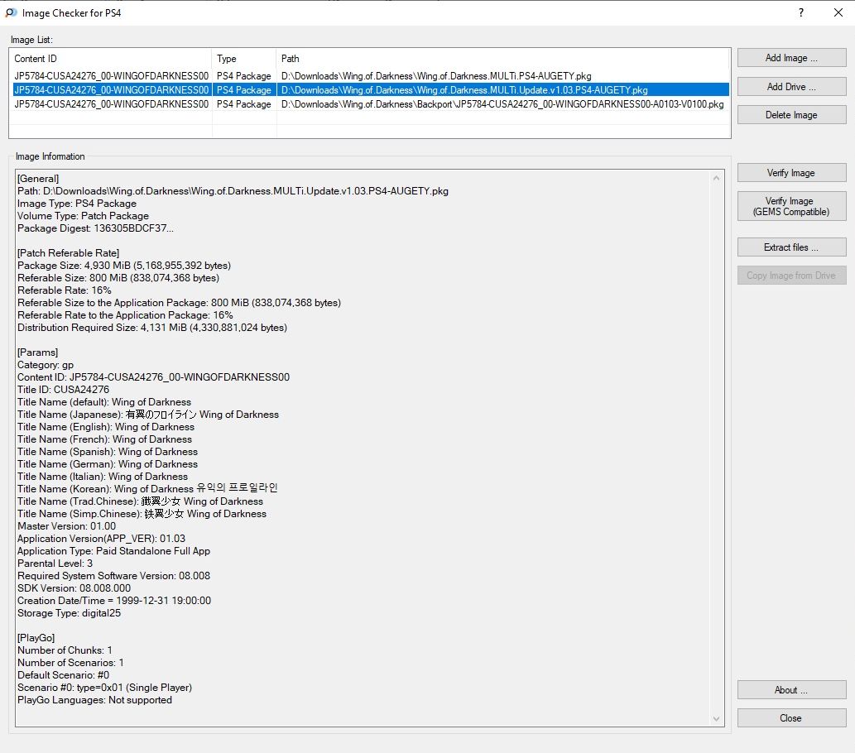855x753 pixels.
Task: Click the Application Type: Paid Standalone Full App line
Action: coord(114,551)
